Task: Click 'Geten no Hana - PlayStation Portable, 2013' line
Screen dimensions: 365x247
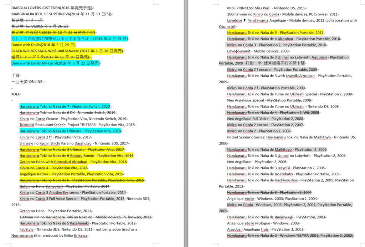Action: pos(55,211)
